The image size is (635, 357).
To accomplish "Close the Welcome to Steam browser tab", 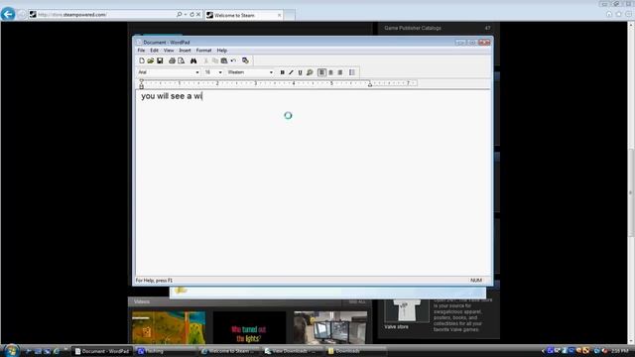I will [279, 15].
